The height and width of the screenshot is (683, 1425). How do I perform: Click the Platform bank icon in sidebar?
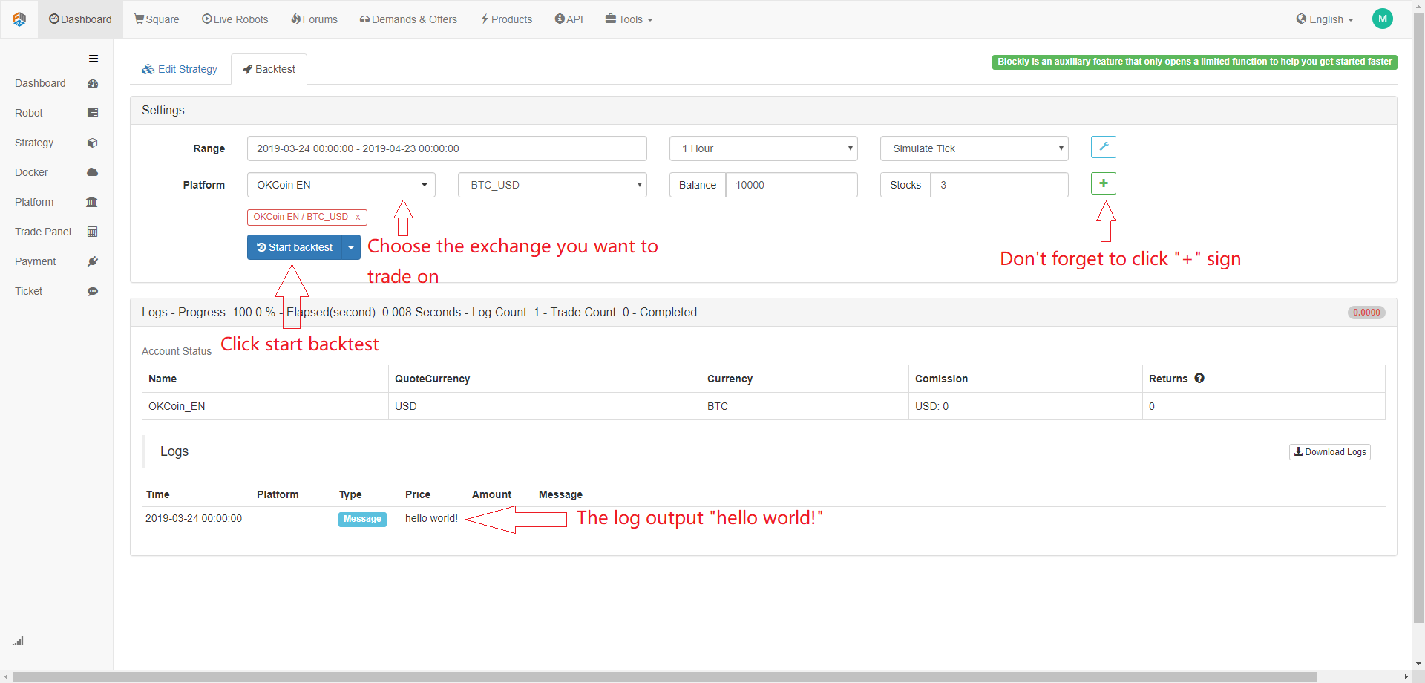92,202
